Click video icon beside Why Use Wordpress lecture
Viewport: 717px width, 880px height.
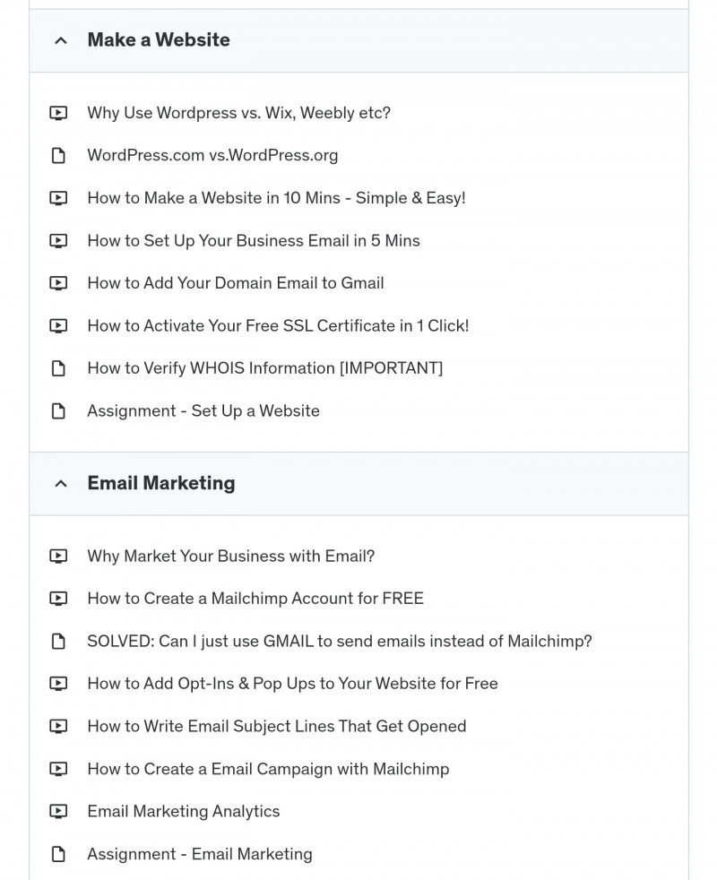[58, 114]
